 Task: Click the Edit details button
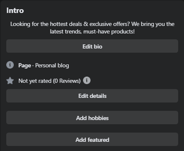coord(92,96)
